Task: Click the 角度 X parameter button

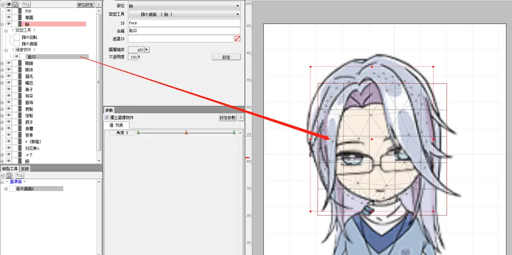Action: (122, 133)
